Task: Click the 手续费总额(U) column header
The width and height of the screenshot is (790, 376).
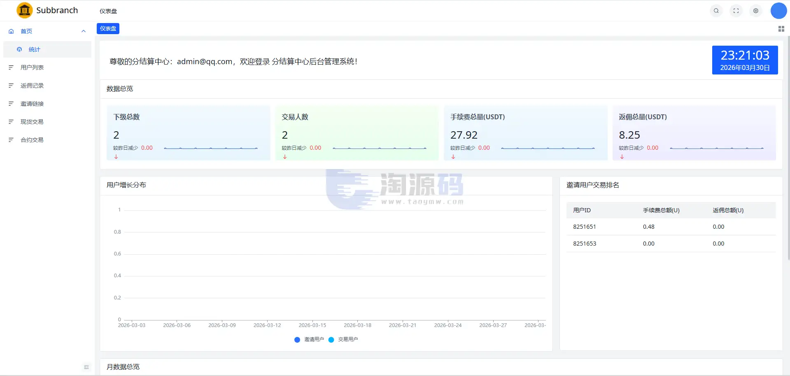Action: pyautogui.click(x=661, y=210)
